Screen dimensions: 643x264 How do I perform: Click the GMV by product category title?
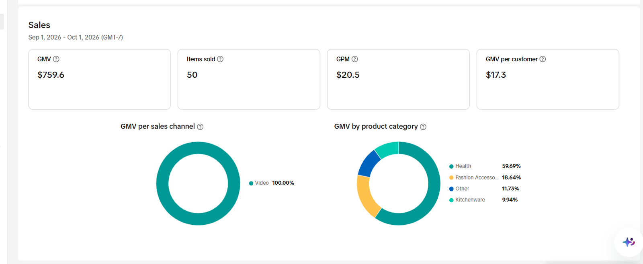[376, 126]
